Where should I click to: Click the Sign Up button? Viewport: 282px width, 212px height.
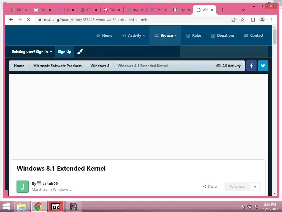[x=64, y=52]
